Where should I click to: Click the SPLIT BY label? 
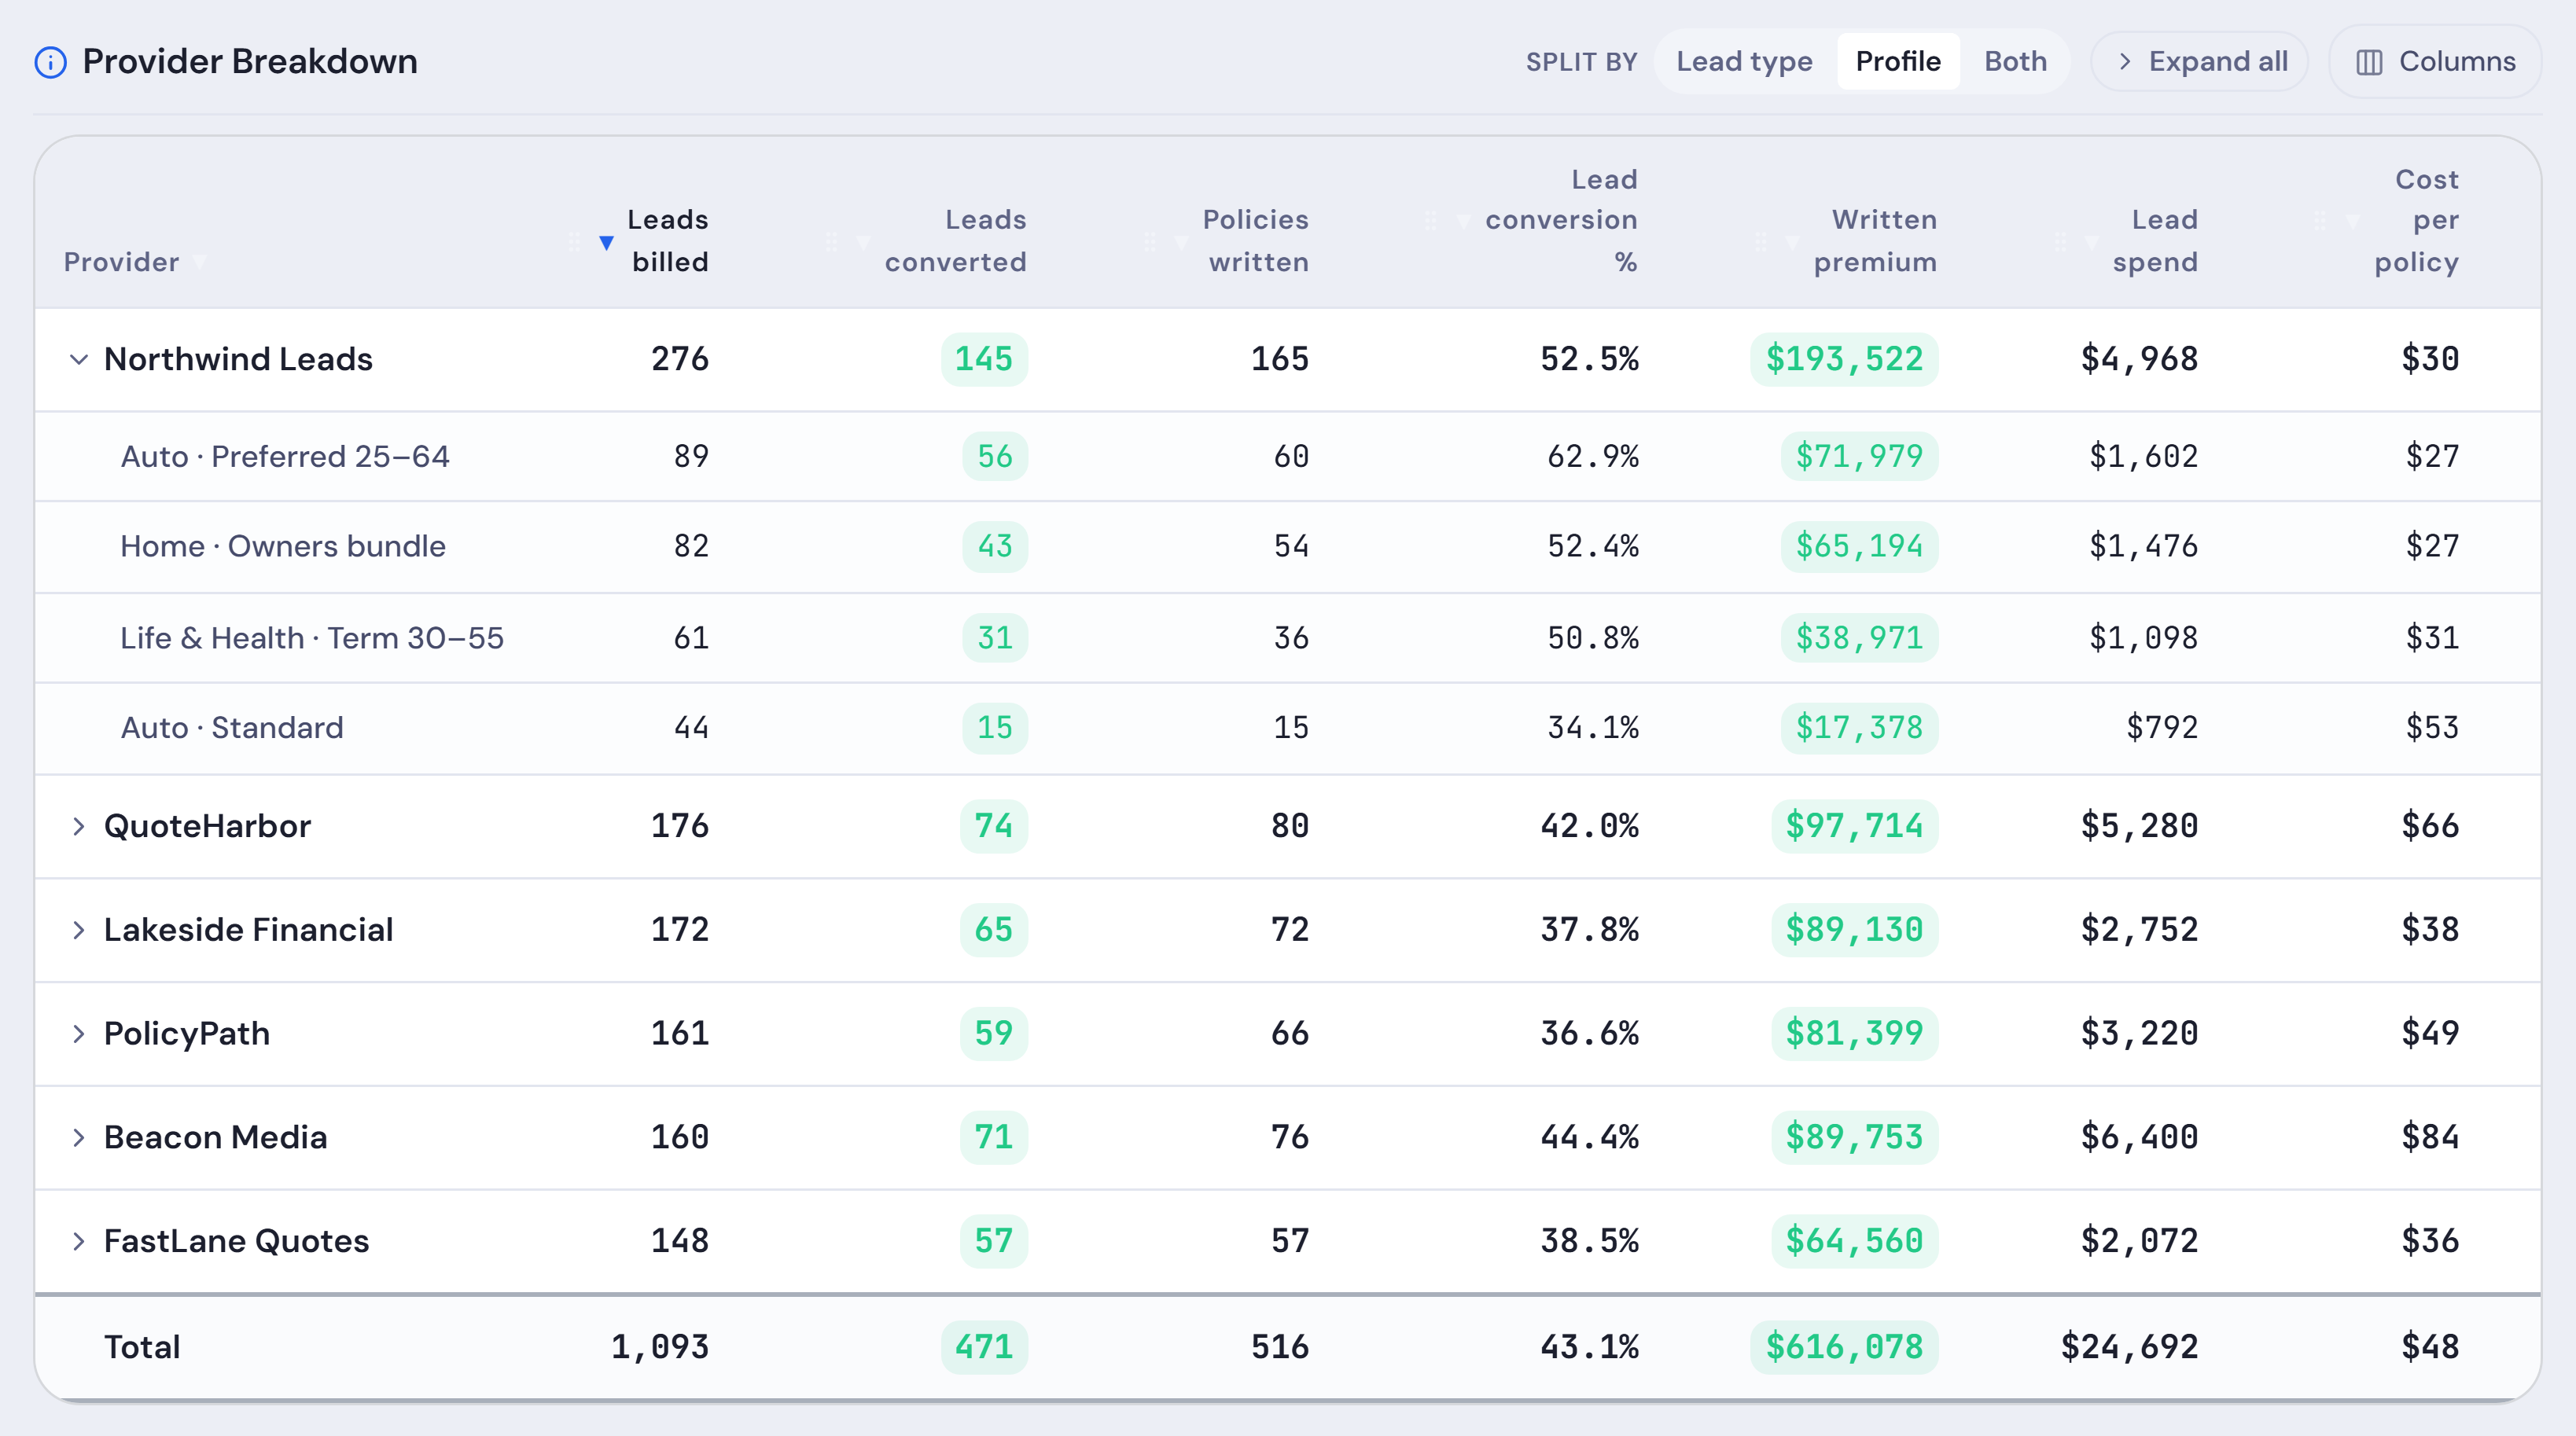(1581, 62)
